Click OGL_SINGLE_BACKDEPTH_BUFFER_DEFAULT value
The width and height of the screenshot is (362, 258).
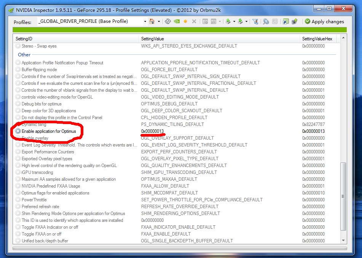point(187,241)
